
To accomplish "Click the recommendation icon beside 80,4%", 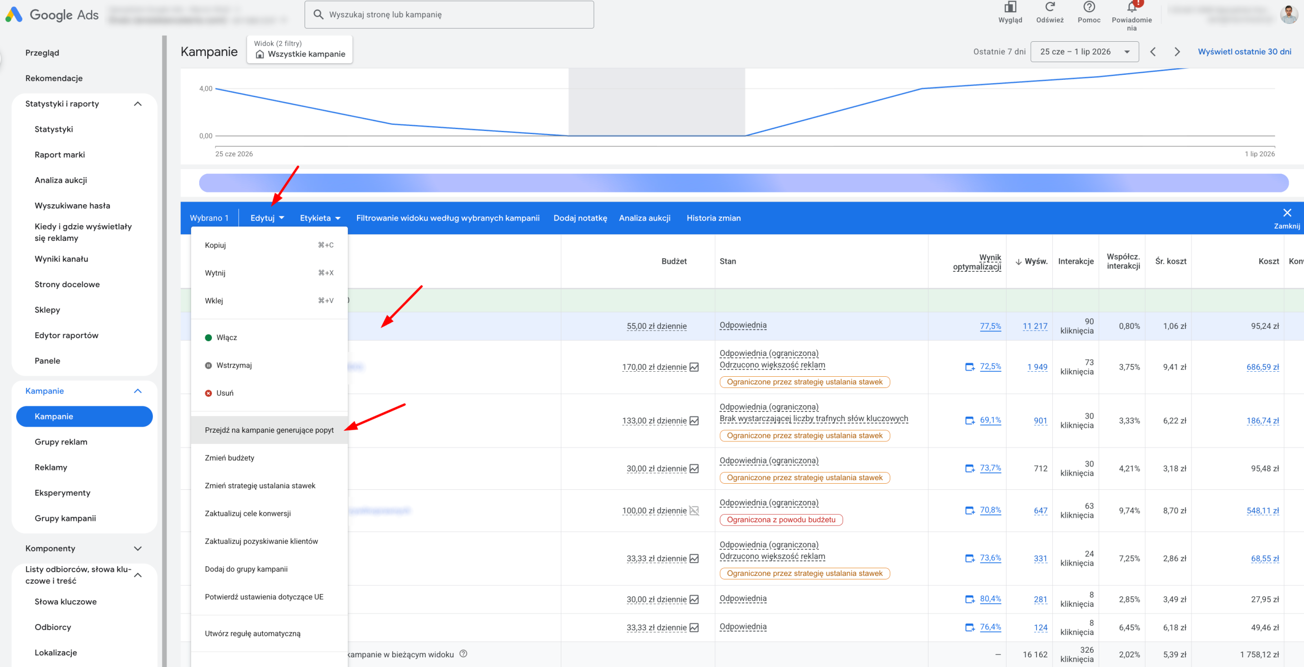I will pos(970,599).
